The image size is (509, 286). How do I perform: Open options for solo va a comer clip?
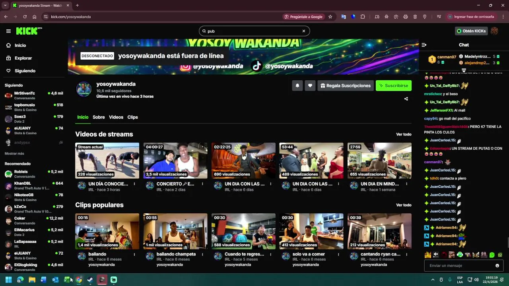(x=338, y=254)
